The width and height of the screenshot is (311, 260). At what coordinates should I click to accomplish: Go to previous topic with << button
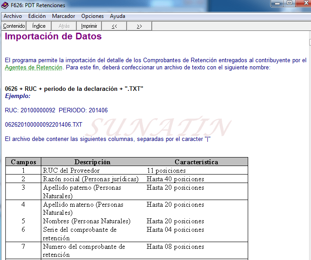[x=114, y=26]
